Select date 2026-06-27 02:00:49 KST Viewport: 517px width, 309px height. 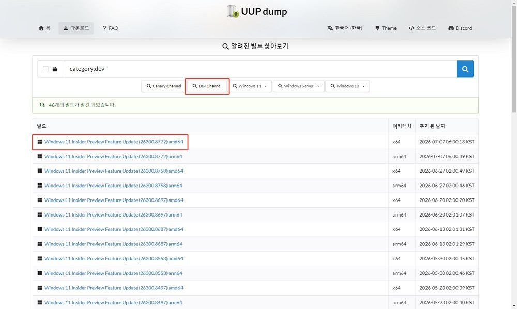(447, 171)
